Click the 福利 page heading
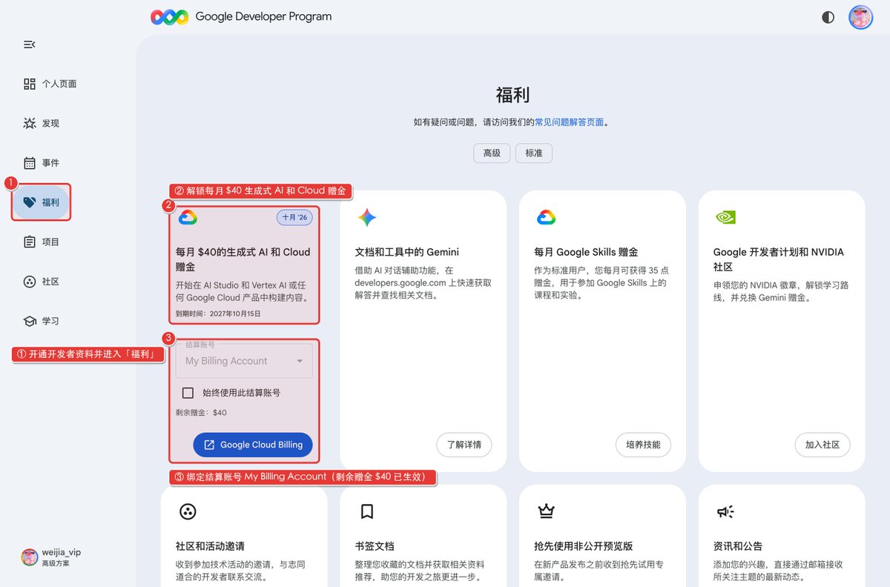This screenshot has width=890, height=587. tap(512, 95)
